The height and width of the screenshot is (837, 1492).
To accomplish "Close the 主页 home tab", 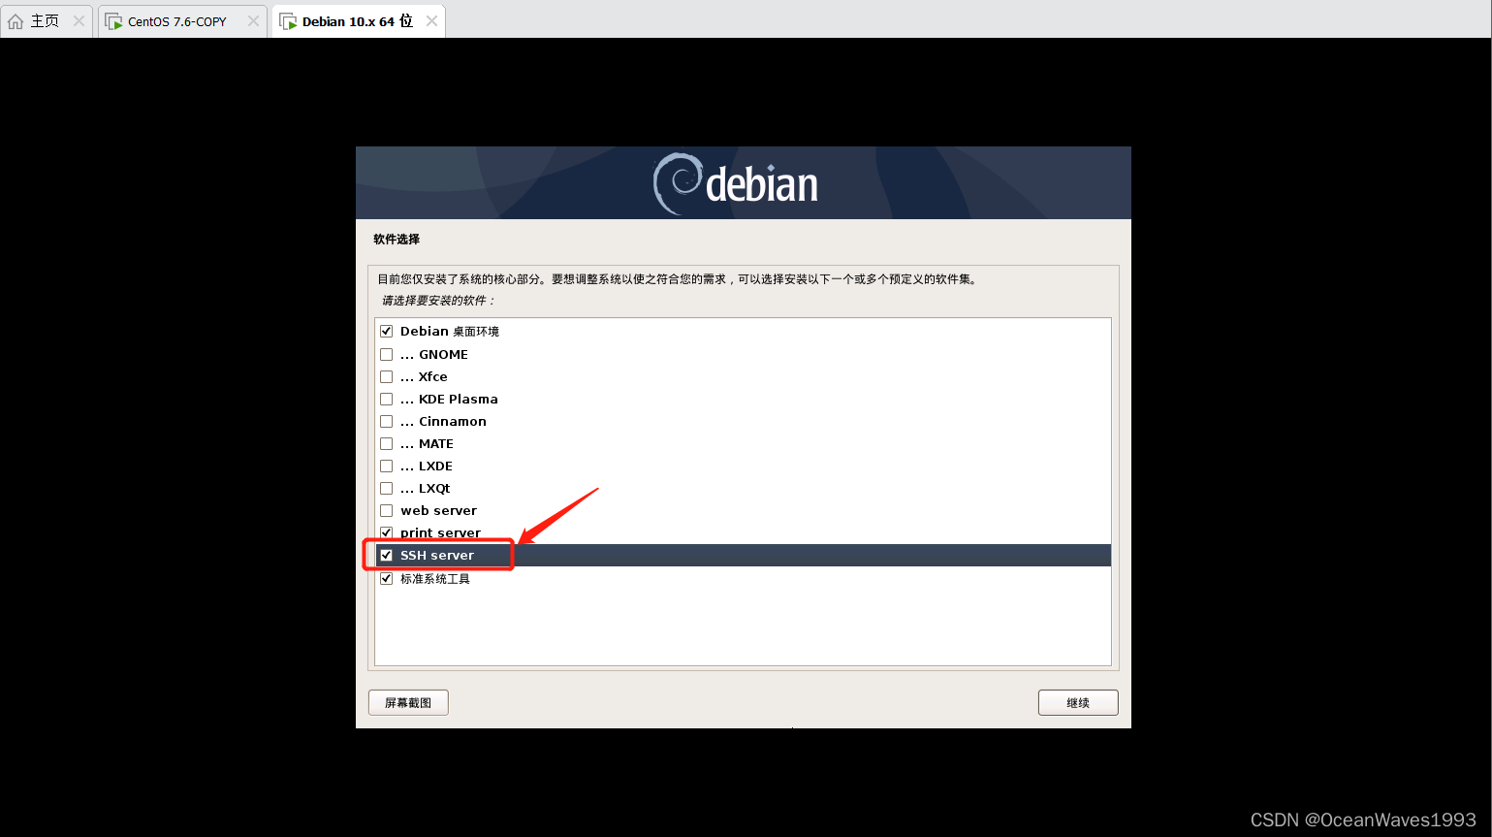I will click(79, 20).
